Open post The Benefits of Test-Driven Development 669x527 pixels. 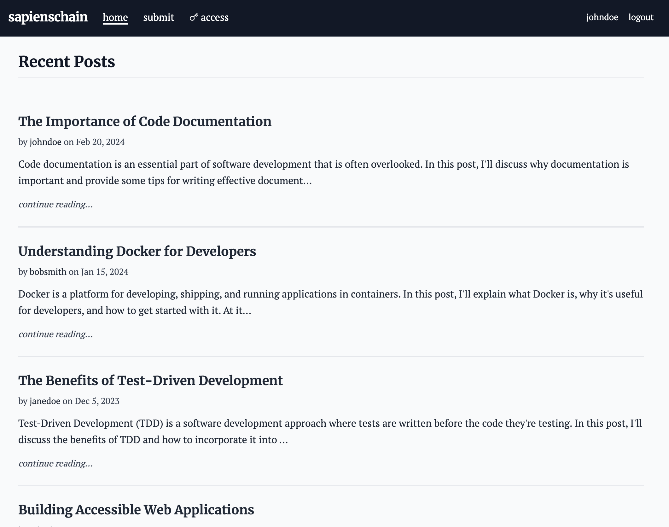click(150, 380)
